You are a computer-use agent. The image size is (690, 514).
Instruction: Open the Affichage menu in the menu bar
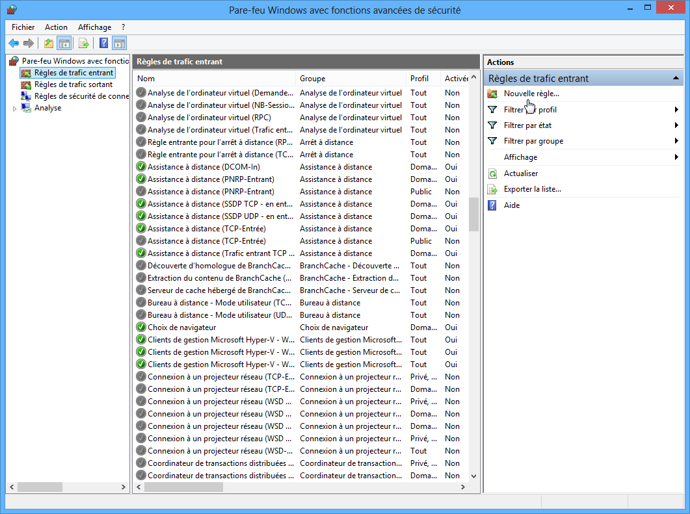pos(94,27)
